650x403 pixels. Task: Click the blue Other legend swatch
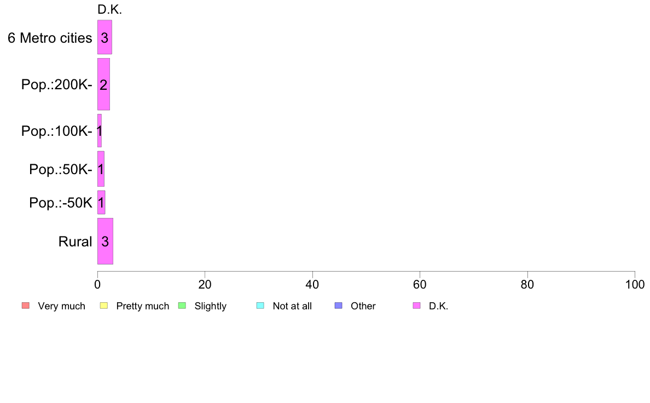pos(338,306)
